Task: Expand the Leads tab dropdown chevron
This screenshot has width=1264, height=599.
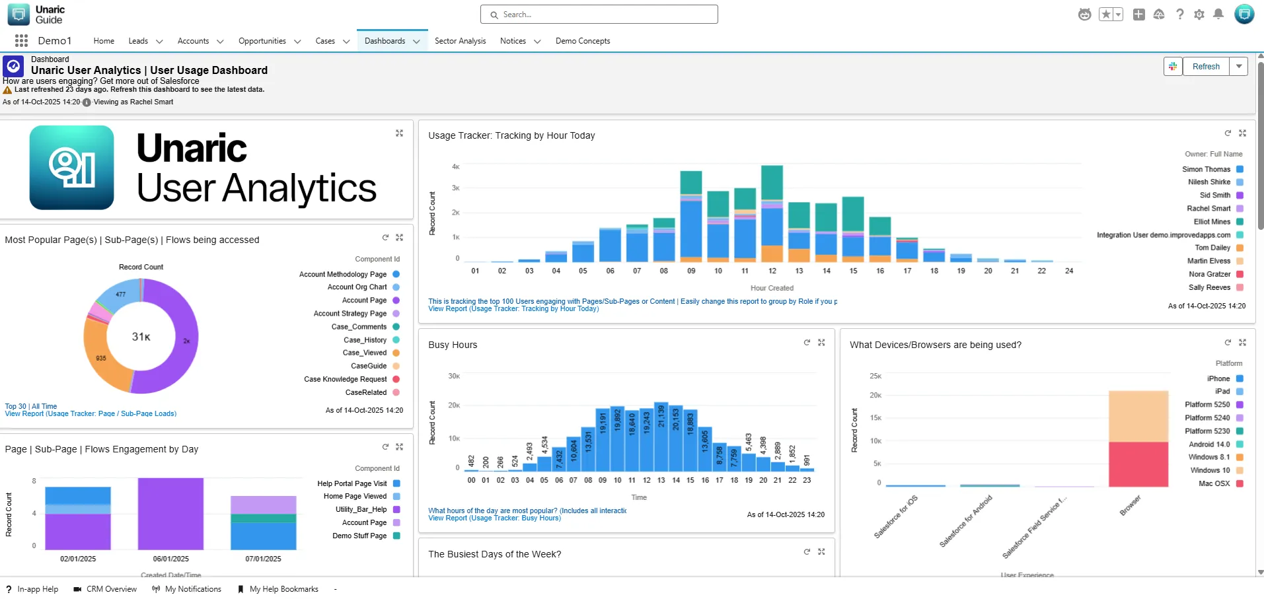Action: click(x=159, y=42)
